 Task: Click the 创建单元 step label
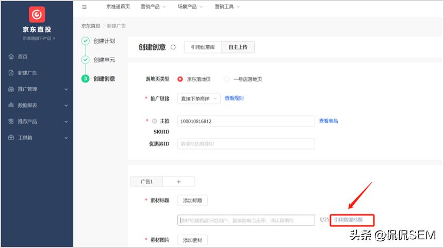tap(104, 60)
